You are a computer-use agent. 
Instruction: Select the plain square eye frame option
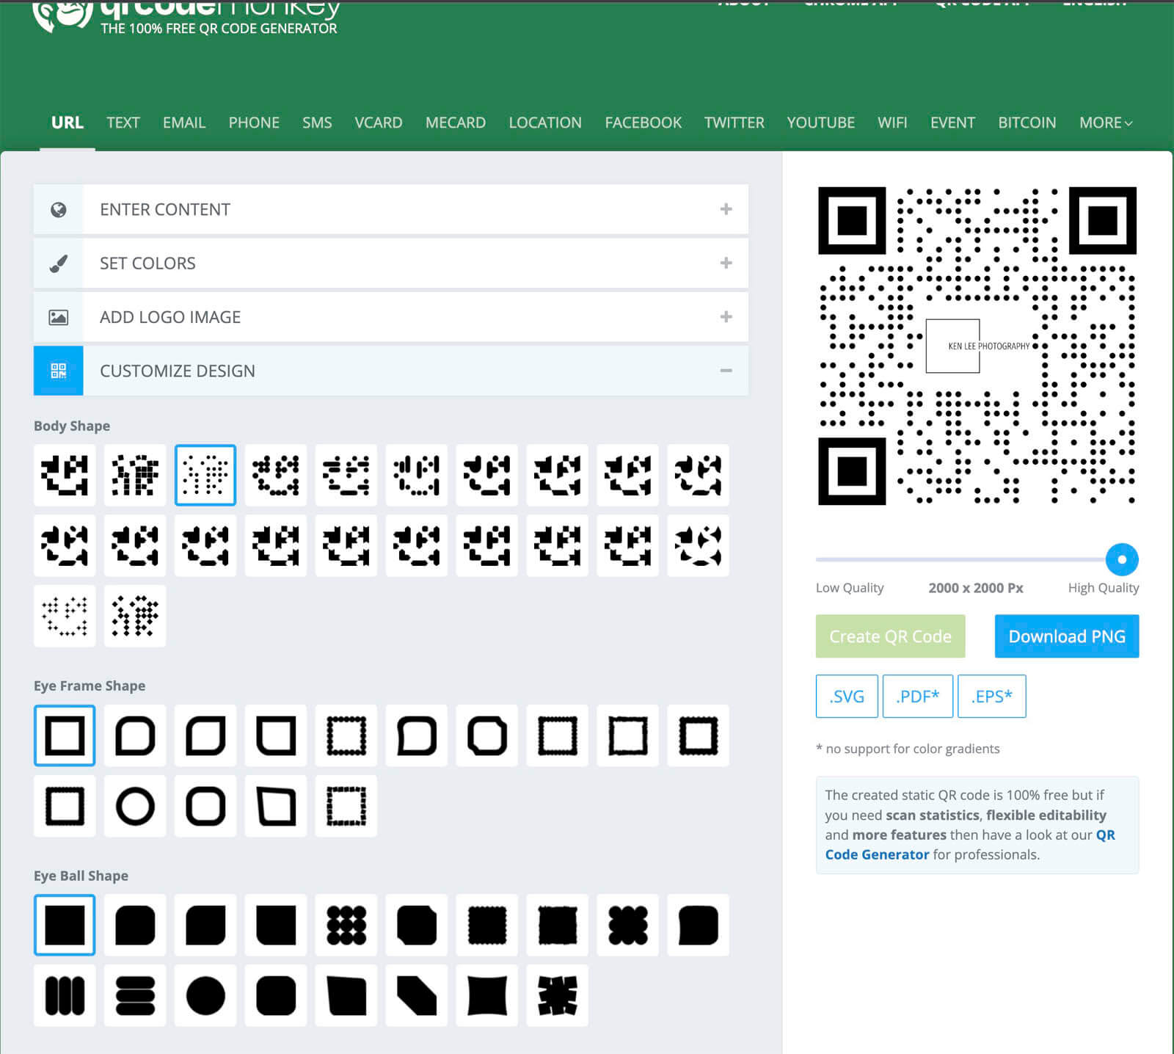pyautogui.click(x=65, y=735)
